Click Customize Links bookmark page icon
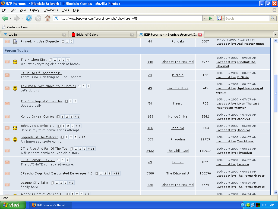Screen dimensions: 278x209 coord(4,27)
